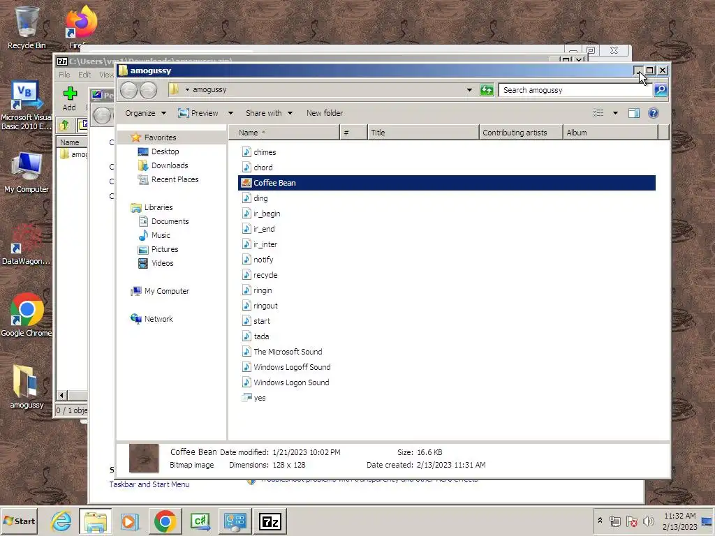Expand the breadcrumb arrow before amogussy
Image resolution: width=715 pixels, height=536 pixels.
(187, 90)
